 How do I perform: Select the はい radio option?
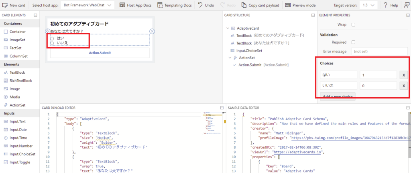click(52, 39)
